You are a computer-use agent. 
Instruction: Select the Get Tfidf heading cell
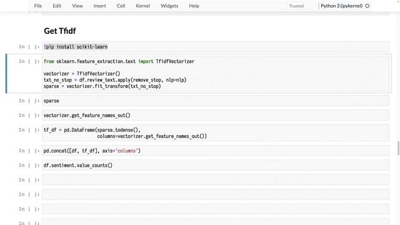pyautogui.click(x=60, y=31)
